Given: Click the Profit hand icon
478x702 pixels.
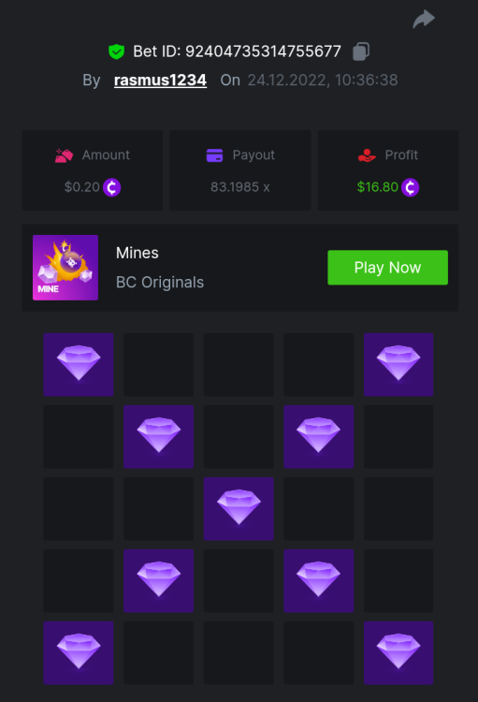Looking at the screenshot, I should (x=367, y=155).
